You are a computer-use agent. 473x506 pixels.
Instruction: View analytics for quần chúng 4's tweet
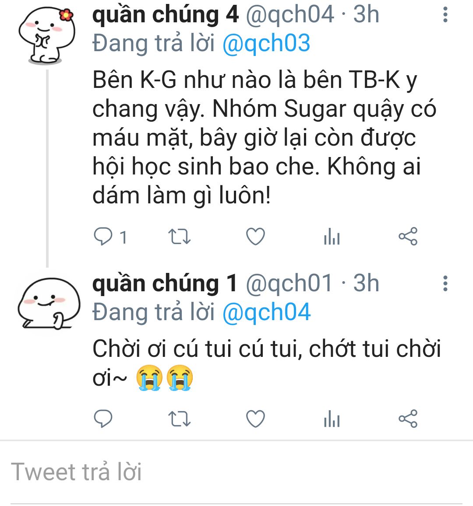coord(332,237)
